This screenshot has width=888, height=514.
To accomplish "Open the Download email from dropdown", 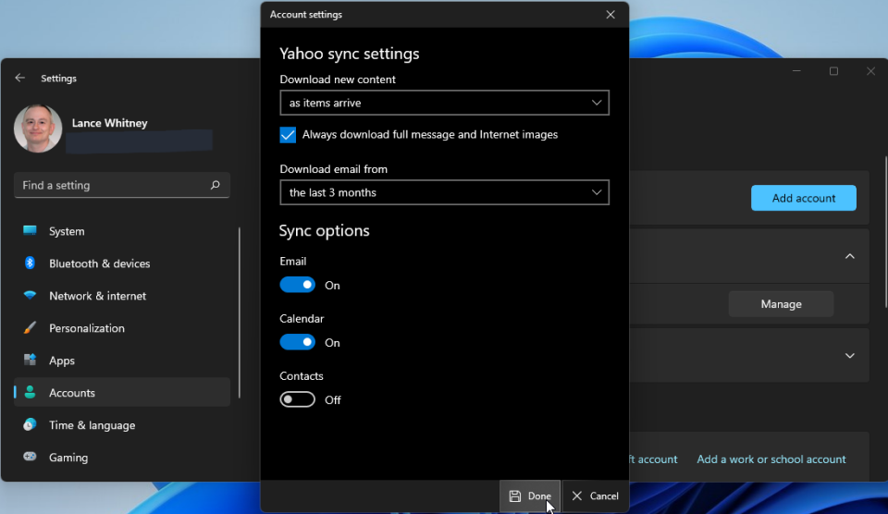I will click(444, 192).
